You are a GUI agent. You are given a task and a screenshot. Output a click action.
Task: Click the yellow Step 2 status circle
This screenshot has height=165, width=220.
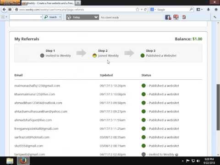94,55
